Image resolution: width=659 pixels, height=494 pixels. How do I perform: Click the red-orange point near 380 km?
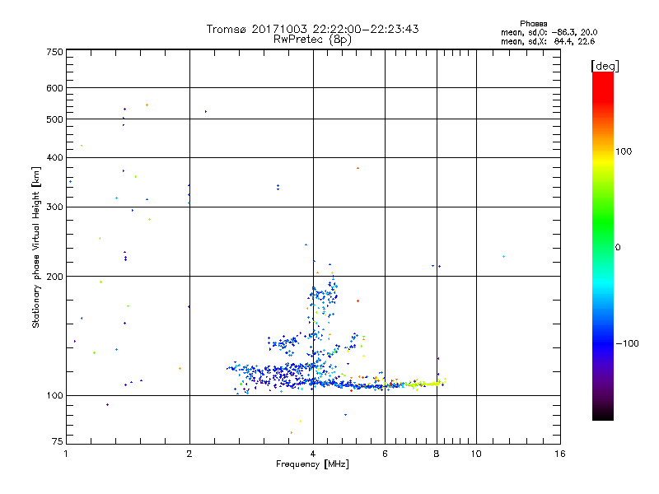(x=358, y=168)
